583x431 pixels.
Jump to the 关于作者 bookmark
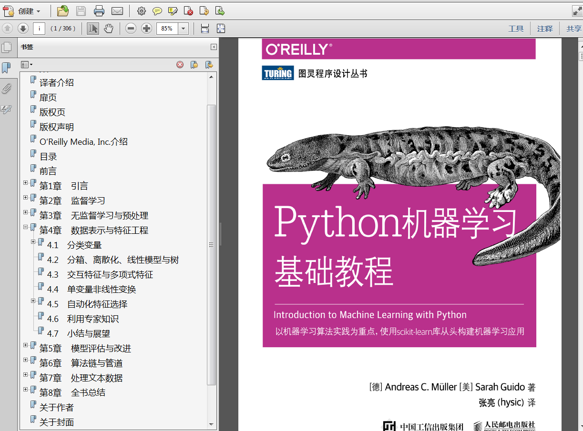(x=57, y=407)
